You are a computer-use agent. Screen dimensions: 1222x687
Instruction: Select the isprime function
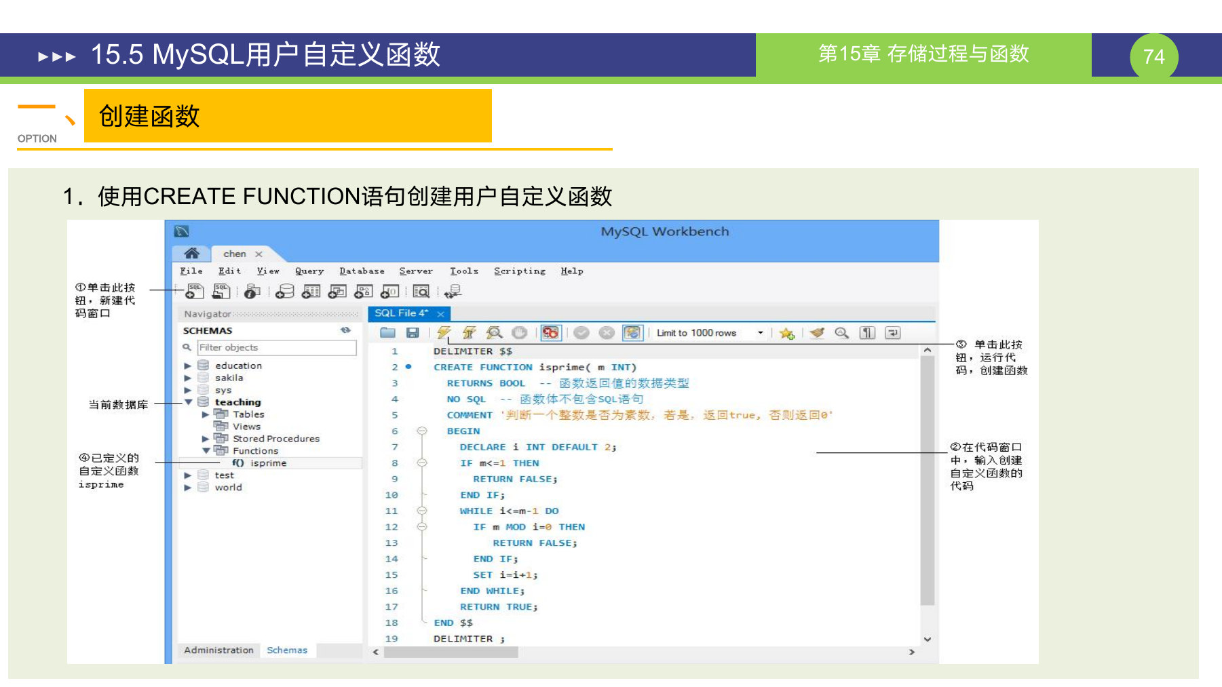[268, 463]
